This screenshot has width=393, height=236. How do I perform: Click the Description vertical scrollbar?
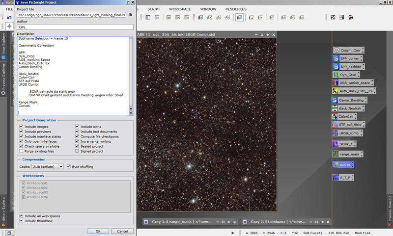click(x=131, y=72)
